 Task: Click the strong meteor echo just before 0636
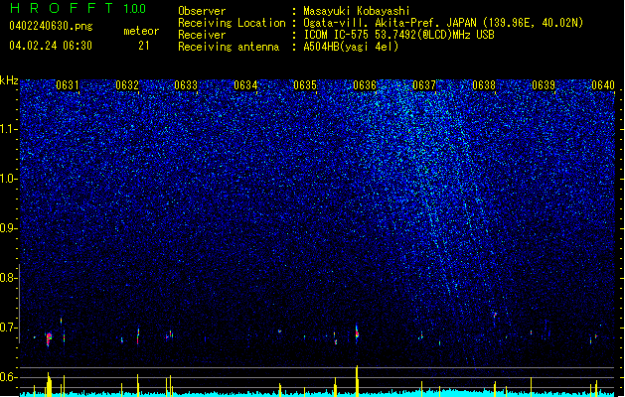(x=357, y=332)
